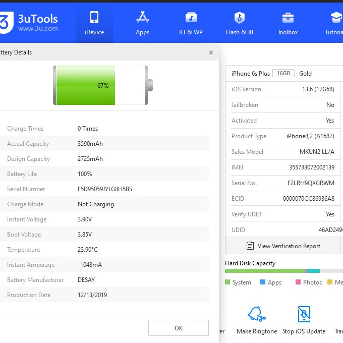Open the iDevice tab
This screenshot has width=343, height=343.
coord(94,23)
